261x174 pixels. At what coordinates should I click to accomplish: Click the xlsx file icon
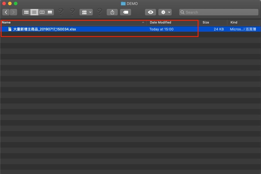click(10, 29)
